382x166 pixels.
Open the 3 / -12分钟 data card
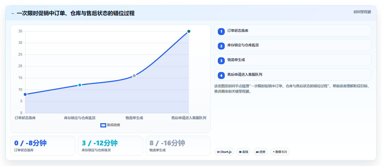pos(110,146)
